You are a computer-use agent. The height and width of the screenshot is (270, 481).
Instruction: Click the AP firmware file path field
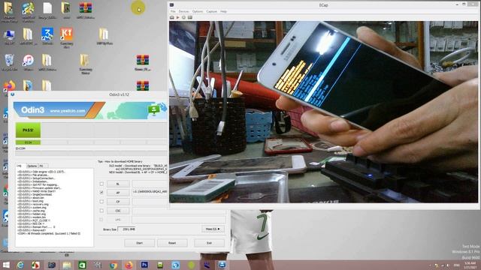pyautogui.click(x=150, y=192)
